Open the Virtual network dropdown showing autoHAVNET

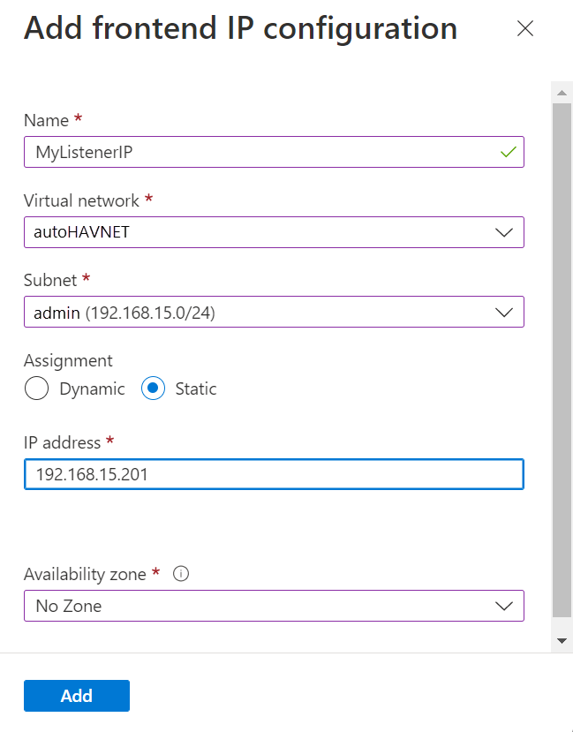pyautogui.click(x=274, y=232)
